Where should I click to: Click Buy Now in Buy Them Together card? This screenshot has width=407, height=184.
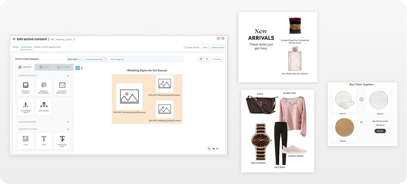click(x=380, y=131)
